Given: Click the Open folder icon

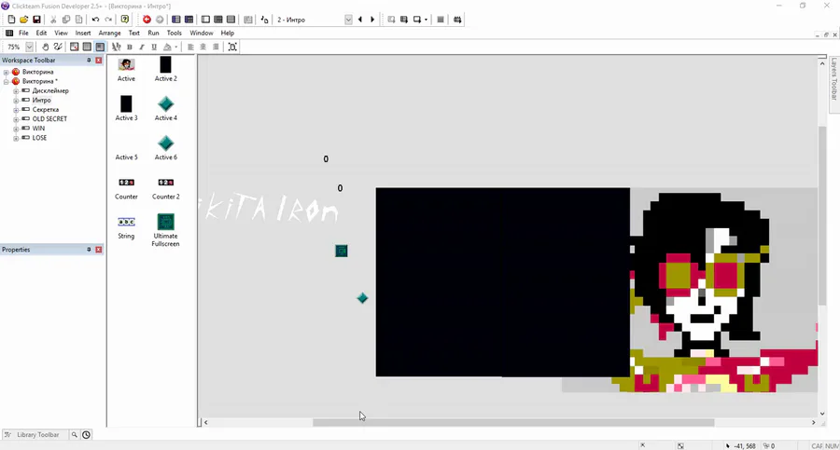Looking at the screenshot, I should pos(23,20).
